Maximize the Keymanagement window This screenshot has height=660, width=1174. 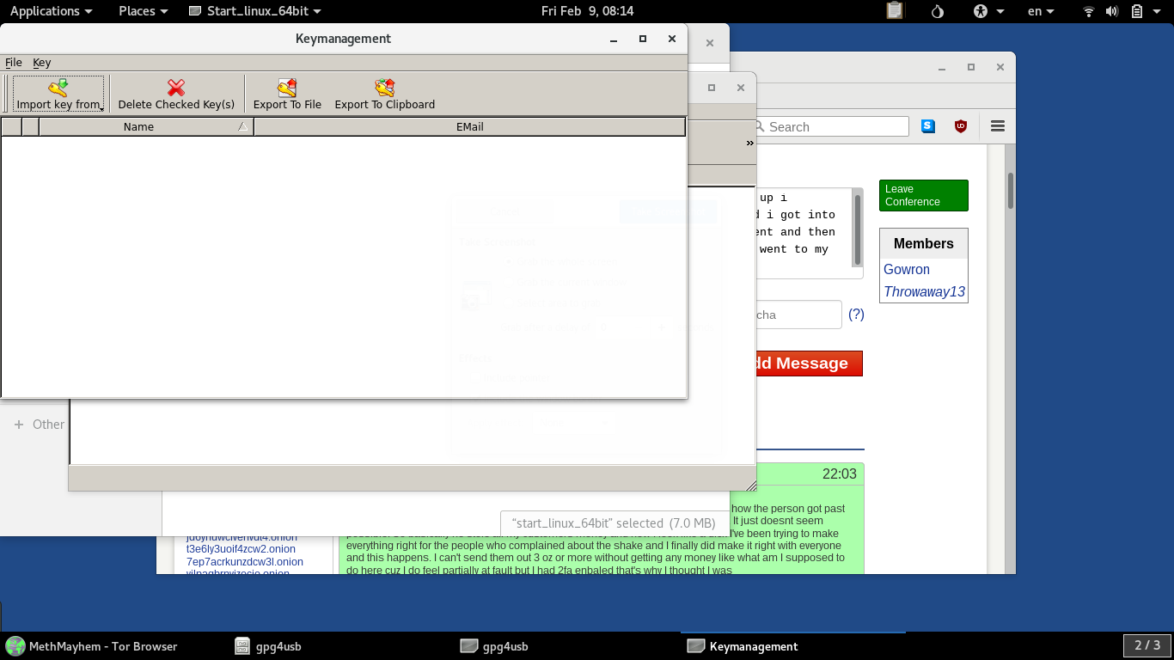pos(643,39)
